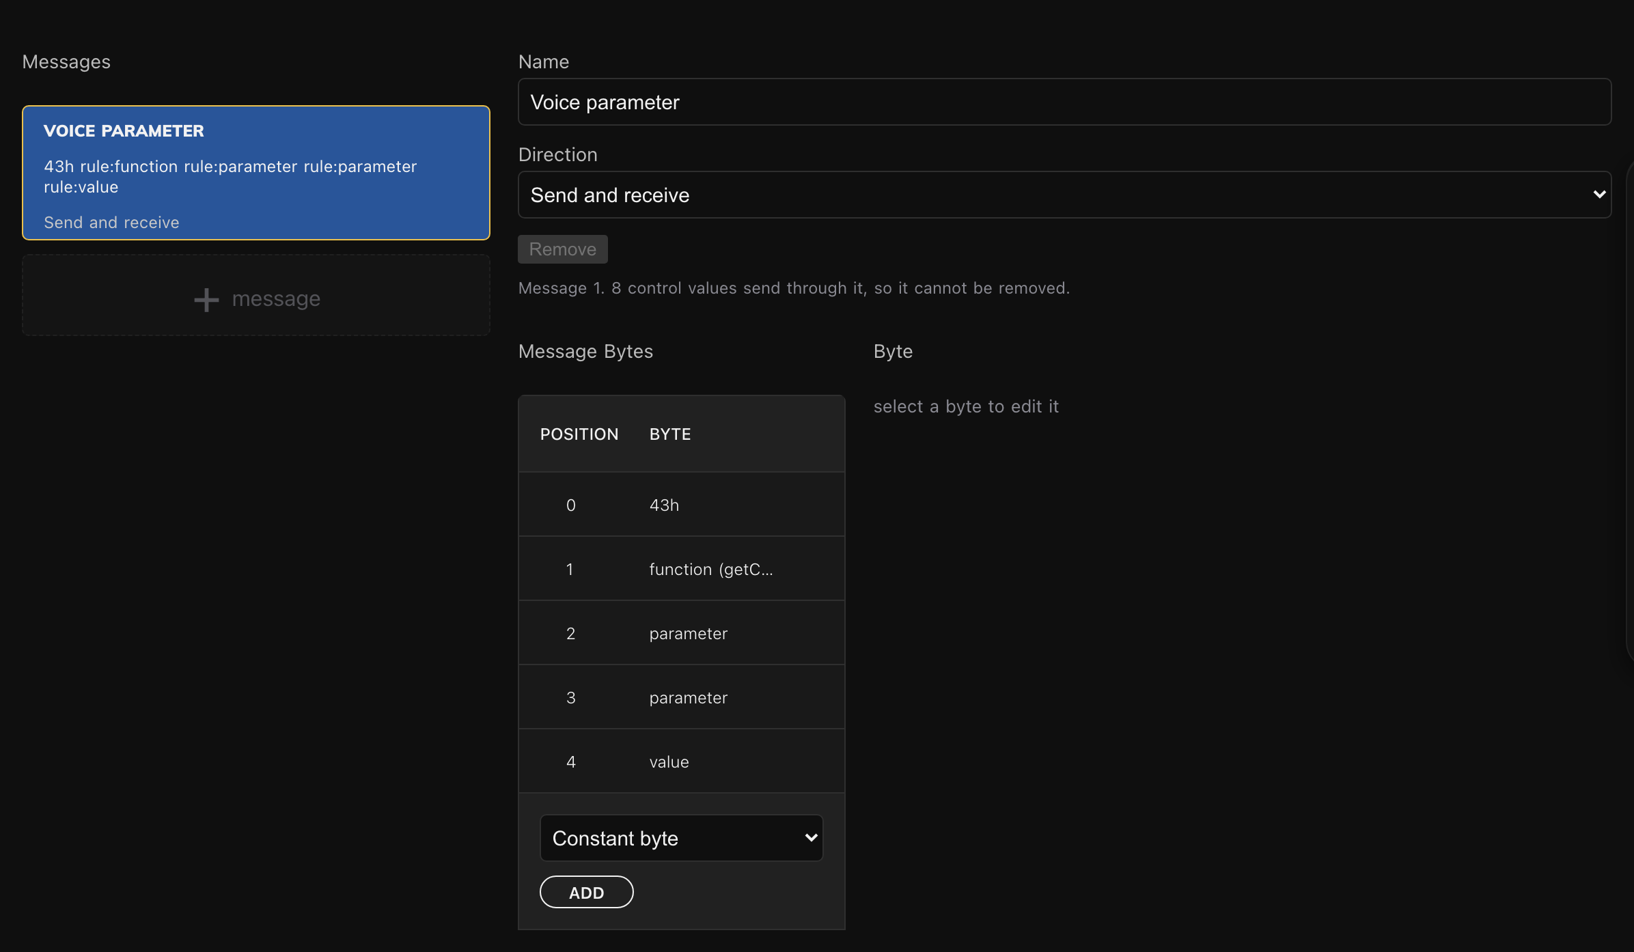1634x952 pixels.
Task: Click the 'select a byte to edit it' hint
Action: pos(966,406)
